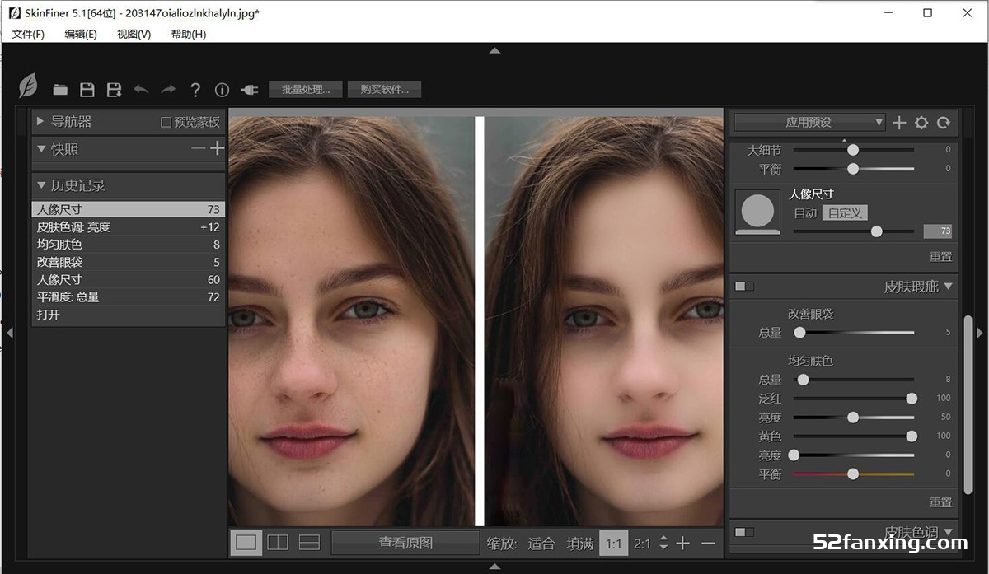
Task: Click the SkinFiner leaf logo icon
Action: tap(29, 86)
